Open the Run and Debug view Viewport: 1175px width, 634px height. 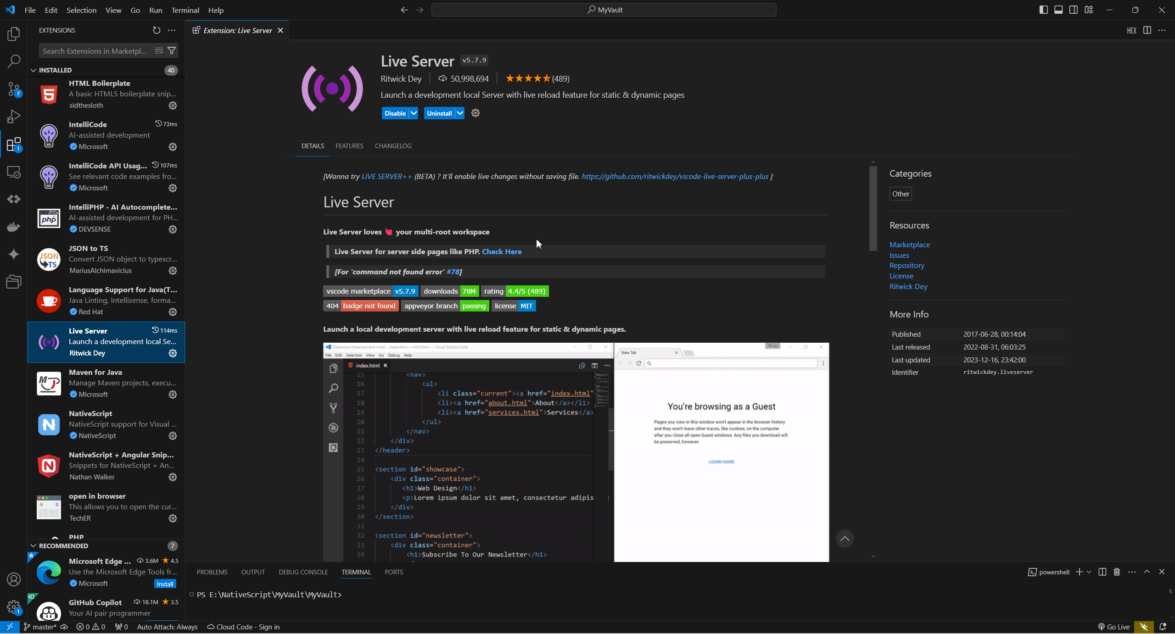click(14, 117)
